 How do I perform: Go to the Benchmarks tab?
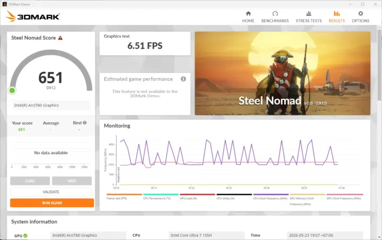click(275, 17)
